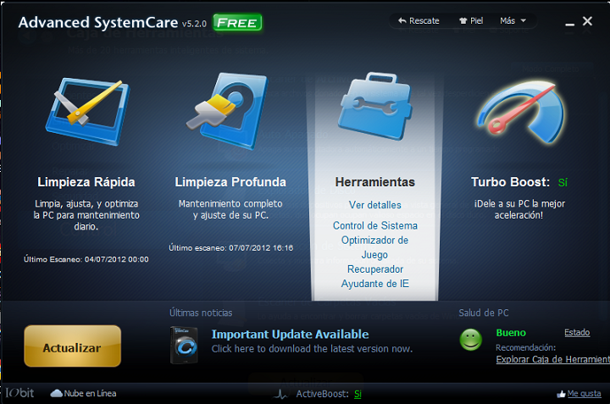The height and width of the screenshot is (404, 610).
Task: Click the IObit logo in status bar
Action: (x=20, y=394)
